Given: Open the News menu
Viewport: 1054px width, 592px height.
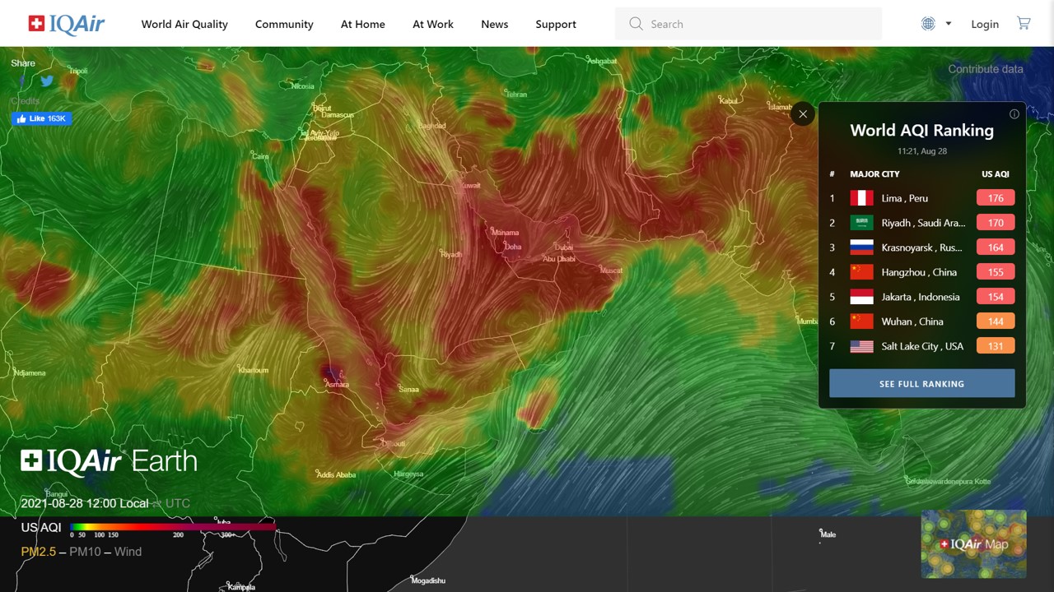Looking at the screenshot, I should (495, 24).
